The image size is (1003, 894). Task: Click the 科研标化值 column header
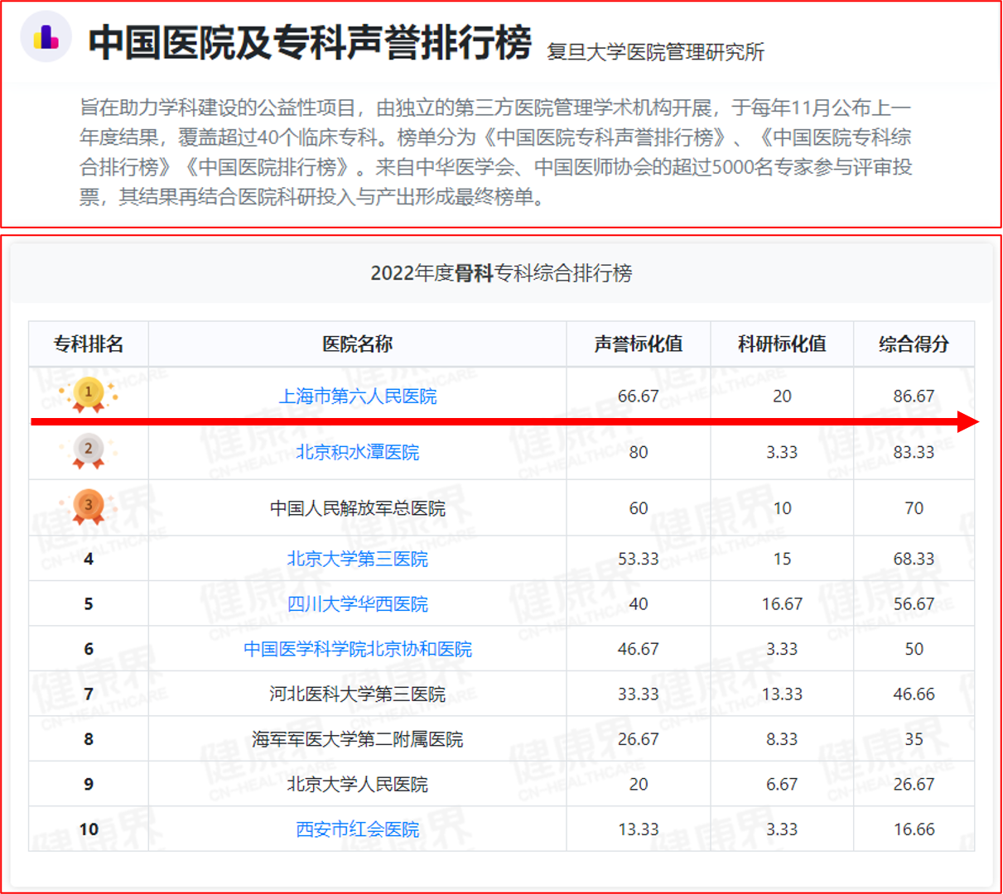783,344
